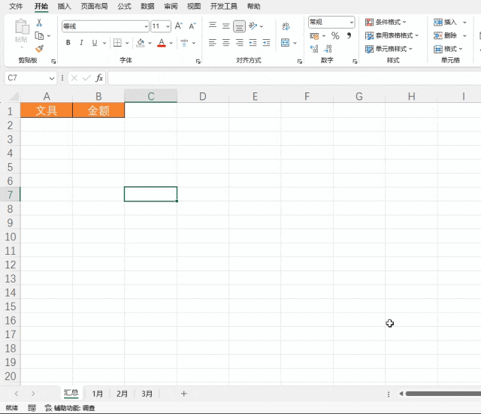Click the Cut scissors icon

tap(39, 23)
